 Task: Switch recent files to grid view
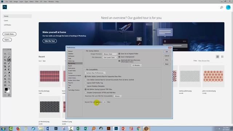pyautogui.click(x=218, y=57)
